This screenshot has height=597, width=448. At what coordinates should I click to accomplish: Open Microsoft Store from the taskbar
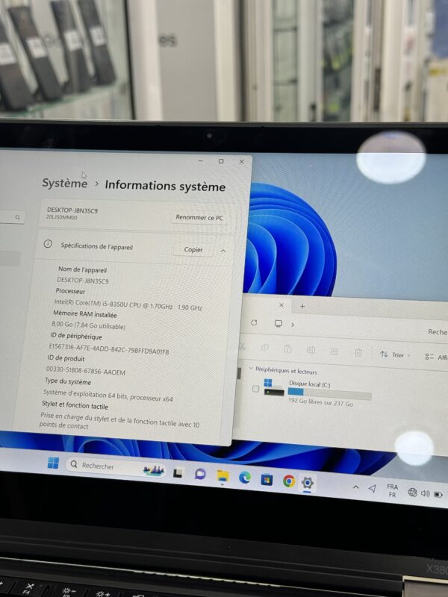click(x=267, y=479)
